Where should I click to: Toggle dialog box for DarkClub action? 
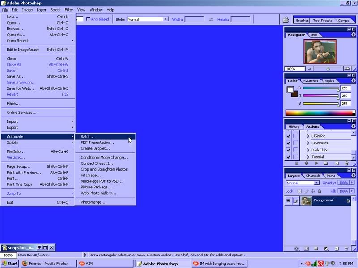295,150
